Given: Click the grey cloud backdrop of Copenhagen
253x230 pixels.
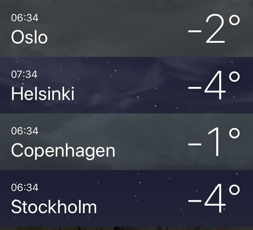Looking at the screenshot, I should point(145,142).
